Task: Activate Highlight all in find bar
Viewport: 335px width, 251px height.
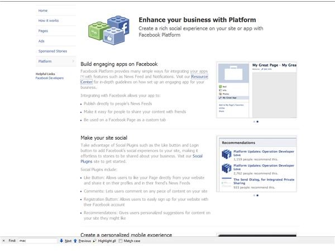Action: (x=107, y=241)
